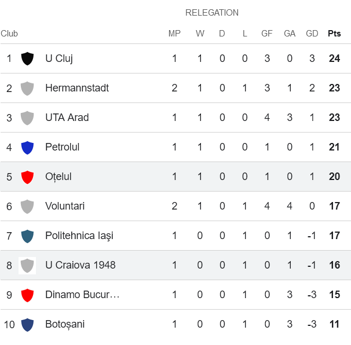
Task: Click the MP column header
Action: coord(174,34)
